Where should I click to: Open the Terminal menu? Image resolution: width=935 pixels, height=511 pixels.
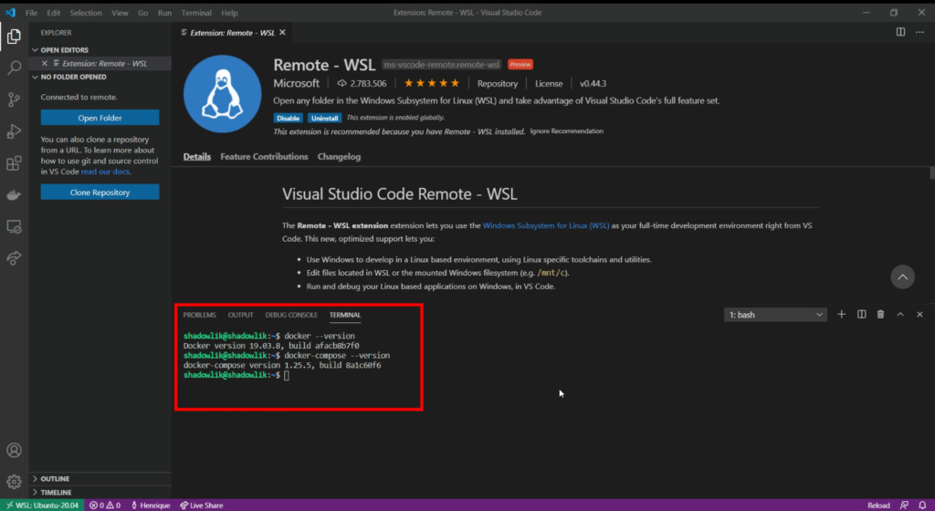click(x=196, y=13)
